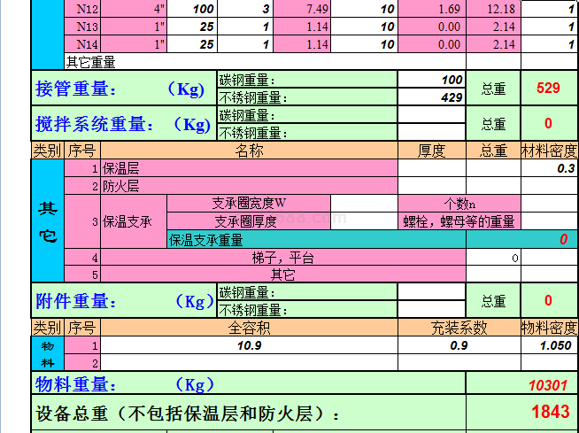
Task: Select the stainless steel weight value 429
Action: [x=431, y=97]
